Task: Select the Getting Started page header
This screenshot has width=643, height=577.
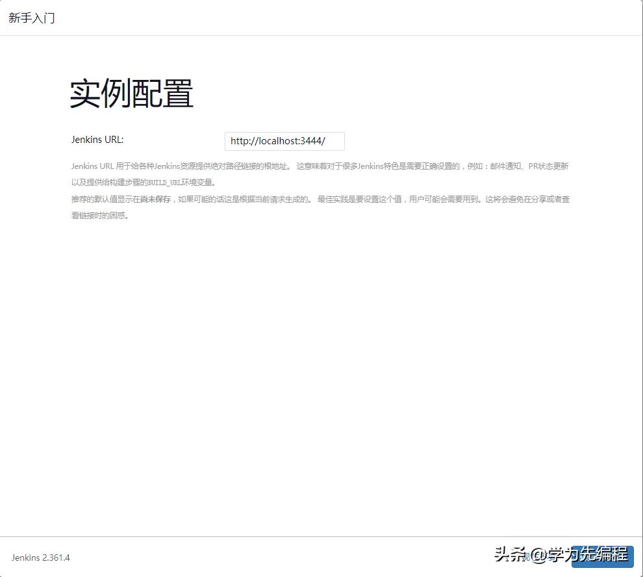Action: (31, 18)
